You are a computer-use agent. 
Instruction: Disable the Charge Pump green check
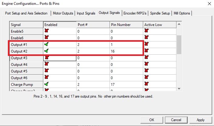(46, 84)
